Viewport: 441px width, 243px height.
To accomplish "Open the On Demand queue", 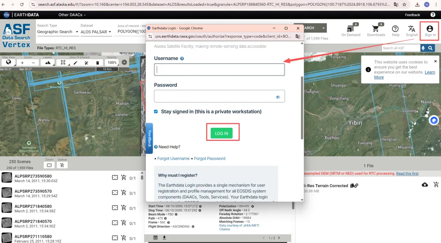I will (351, 30).
